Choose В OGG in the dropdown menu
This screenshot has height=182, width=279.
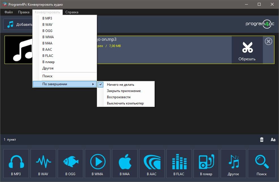click(x=65, y=31)
